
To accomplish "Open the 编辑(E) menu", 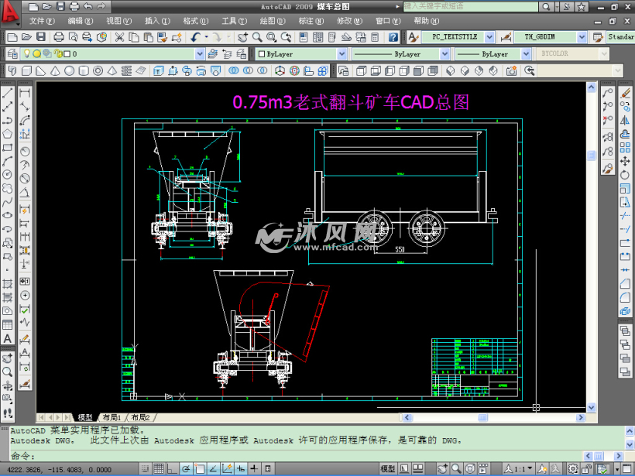I will (81, 21).
